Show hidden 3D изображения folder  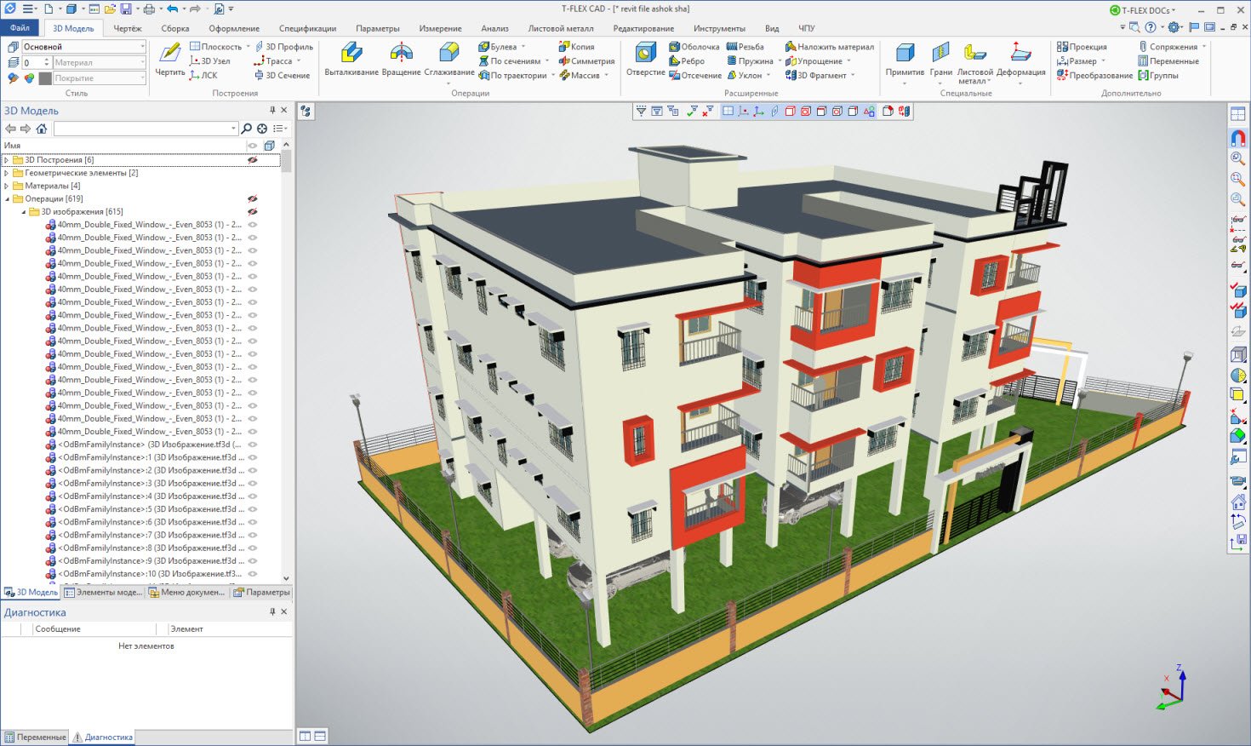[x=252, y=211]
